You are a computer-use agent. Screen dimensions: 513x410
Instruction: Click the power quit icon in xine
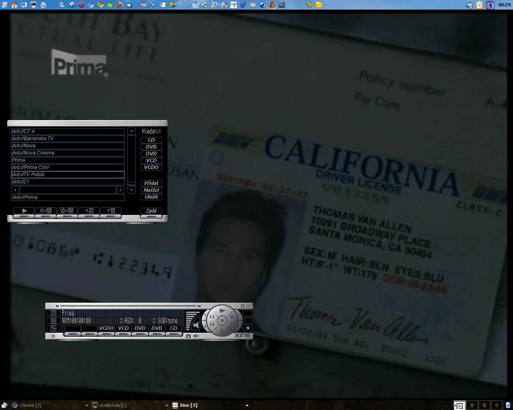click(x=53, y=336)
